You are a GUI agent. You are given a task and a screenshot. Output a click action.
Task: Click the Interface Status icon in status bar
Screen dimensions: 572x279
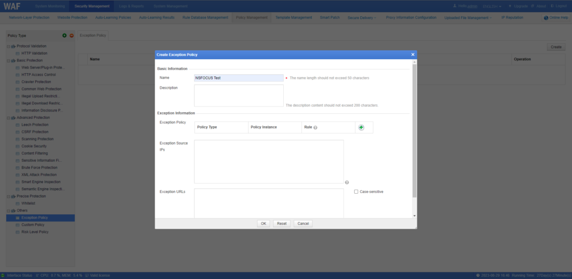(x=3, y=275)
